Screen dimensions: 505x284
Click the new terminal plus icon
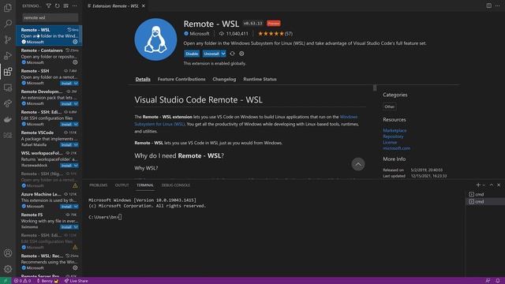pos(478,185)
